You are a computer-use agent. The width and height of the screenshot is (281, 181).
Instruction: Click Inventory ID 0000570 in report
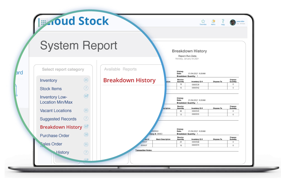(195, 145)
